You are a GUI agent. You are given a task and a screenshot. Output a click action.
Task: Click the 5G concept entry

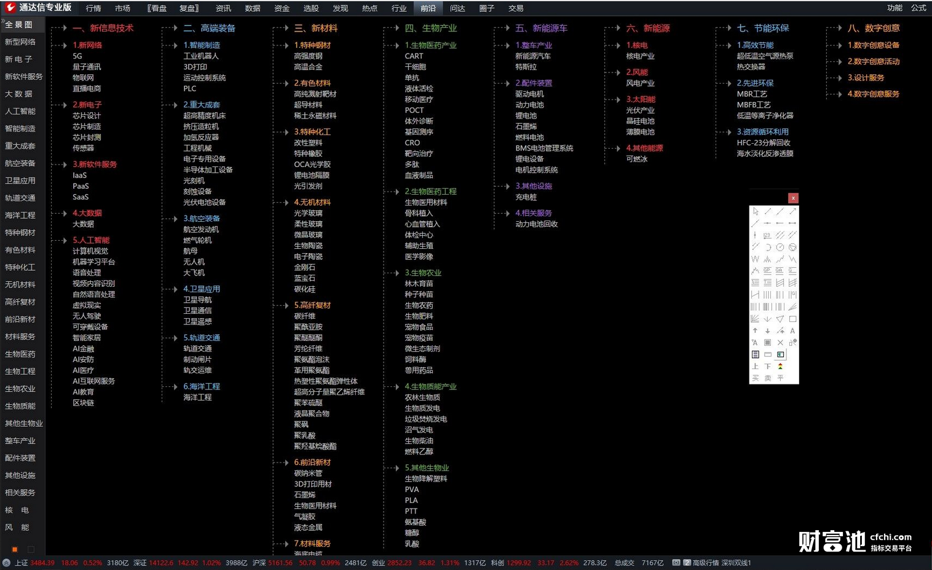click(x=77, y=56)
